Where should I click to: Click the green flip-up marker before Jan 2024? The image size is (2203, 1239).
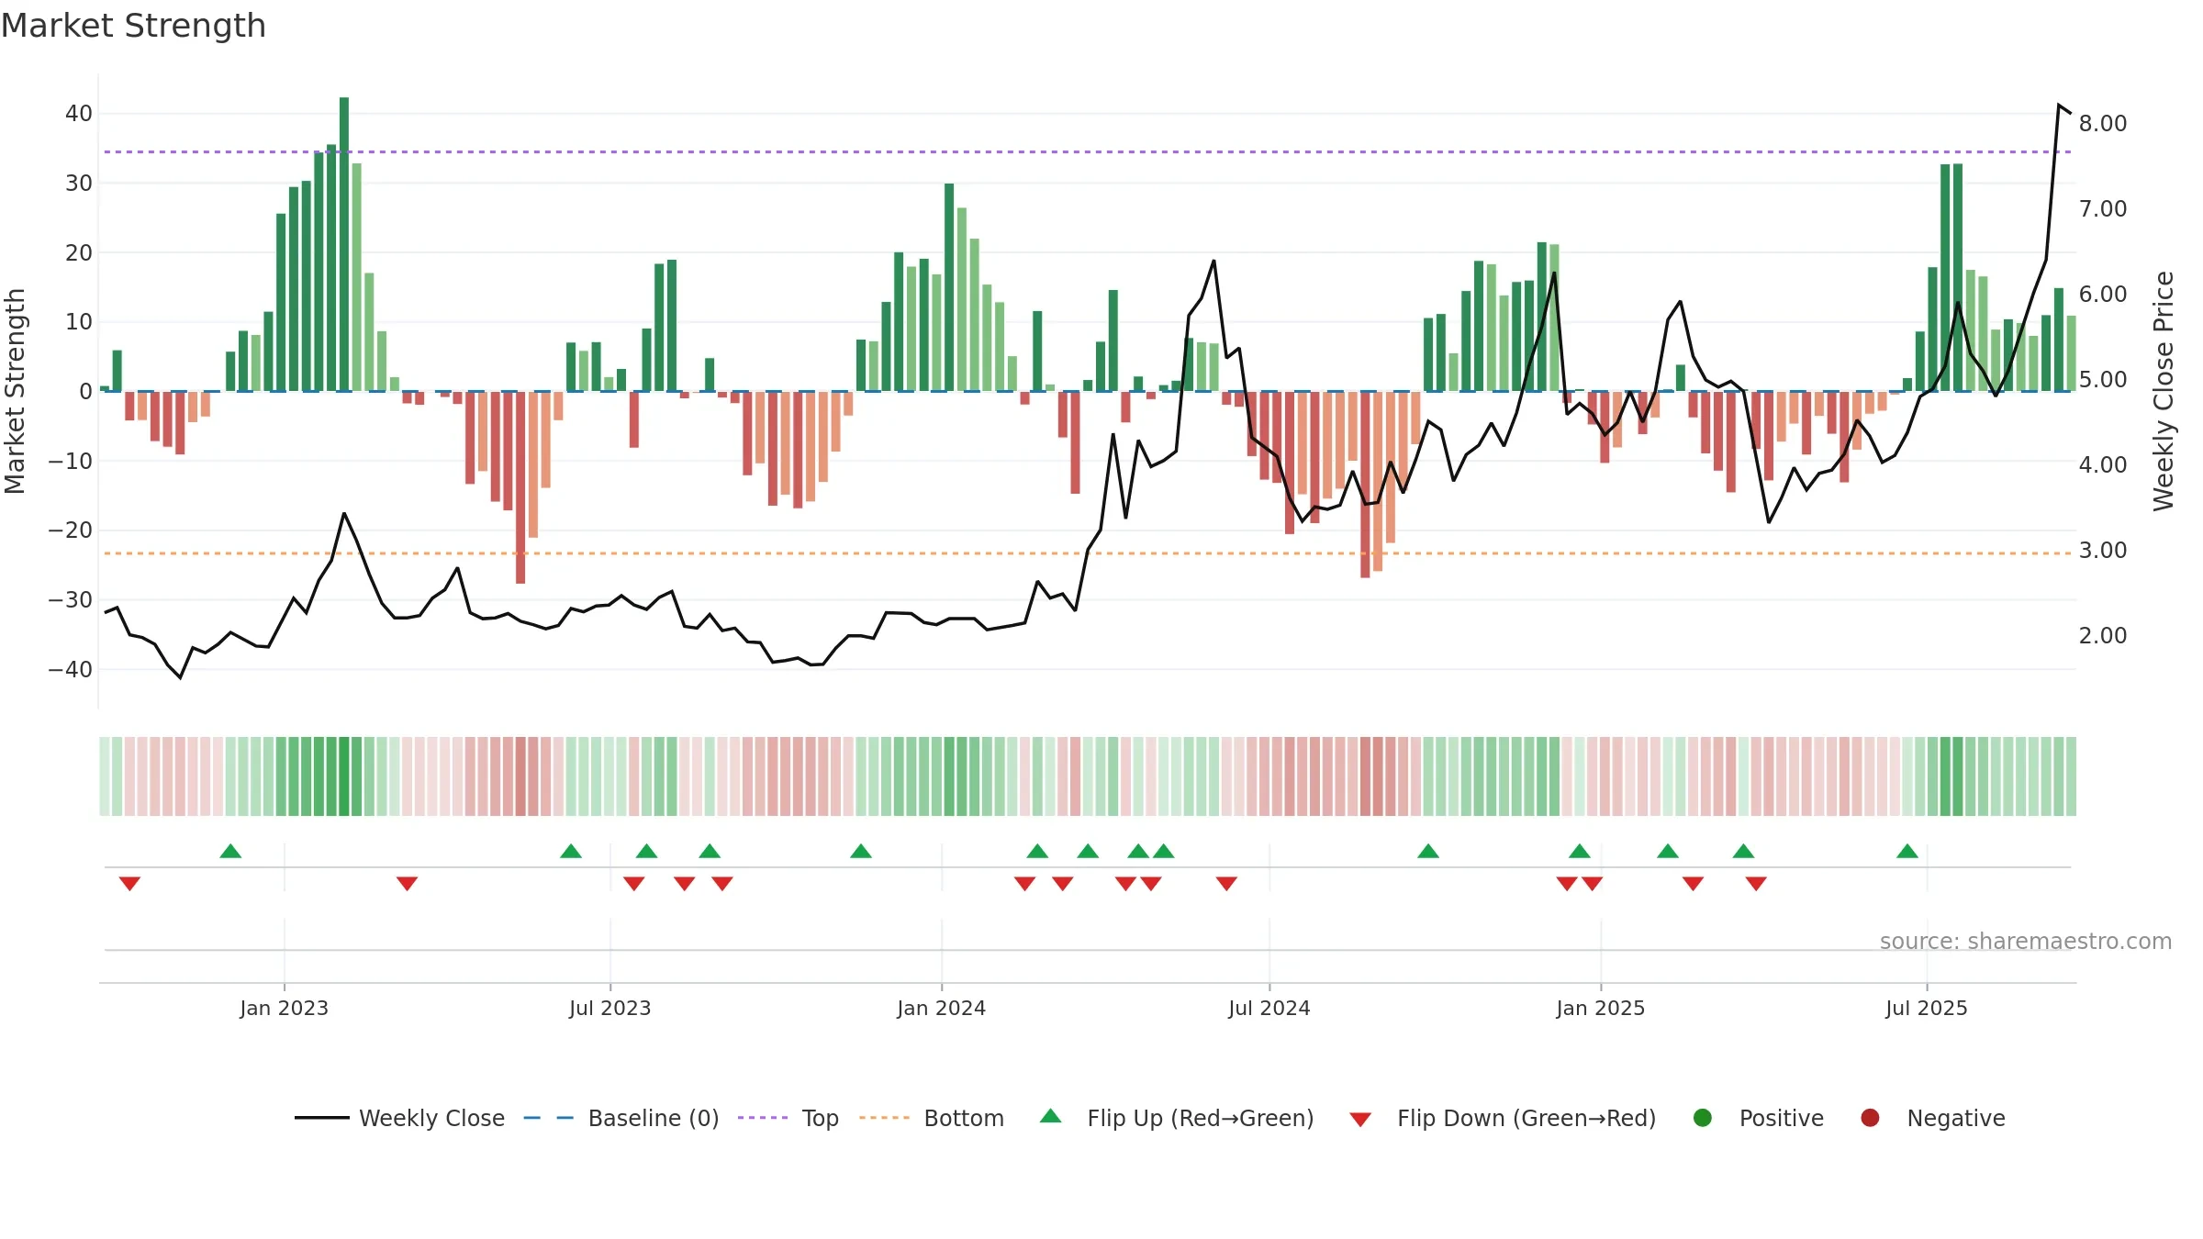pos(861,851)
